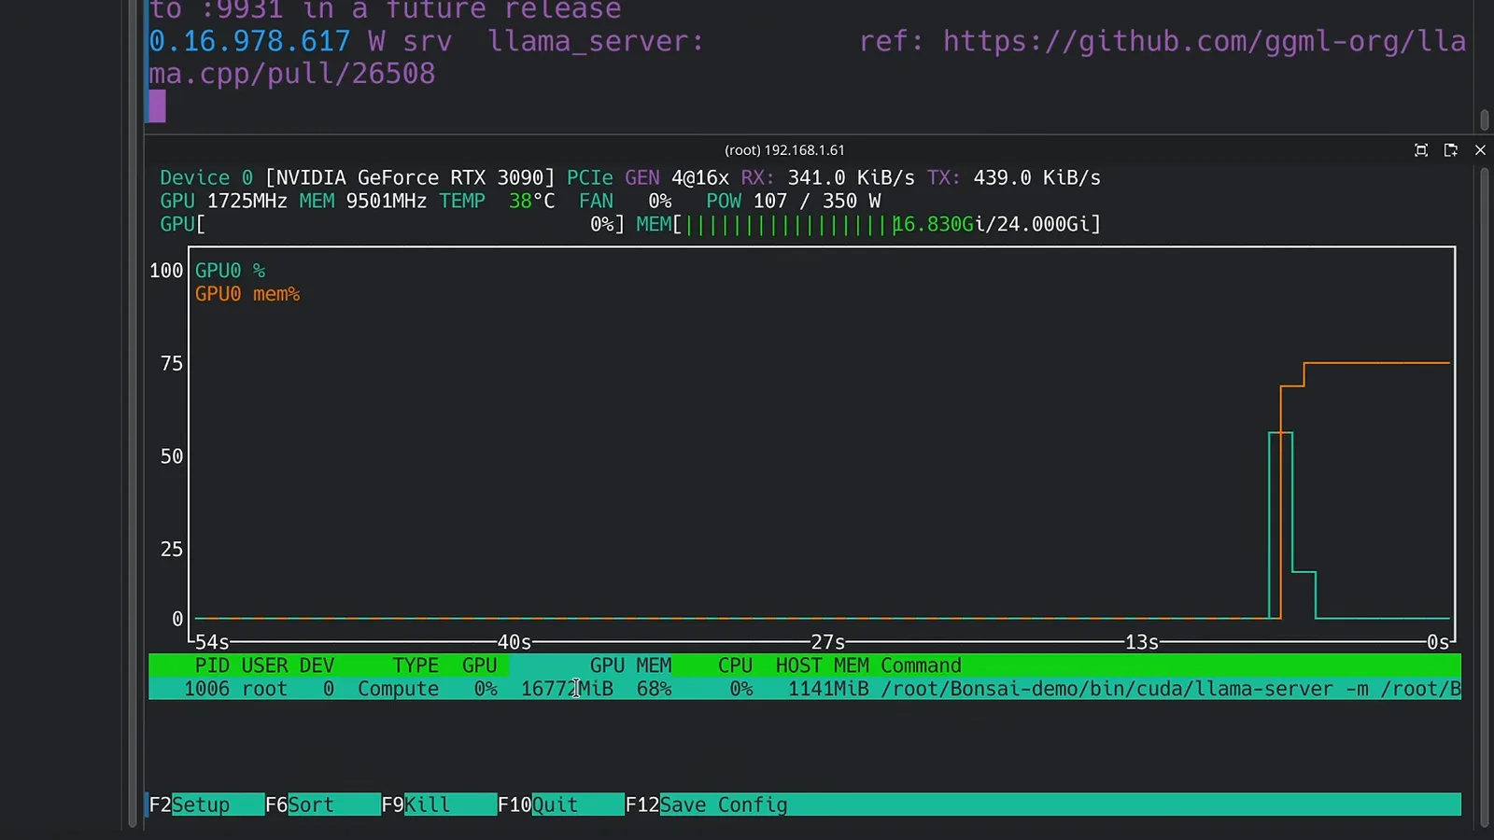Click the GPU MEM column header
This screenshot has width=1494, height=840.
(x=630, y=665)
